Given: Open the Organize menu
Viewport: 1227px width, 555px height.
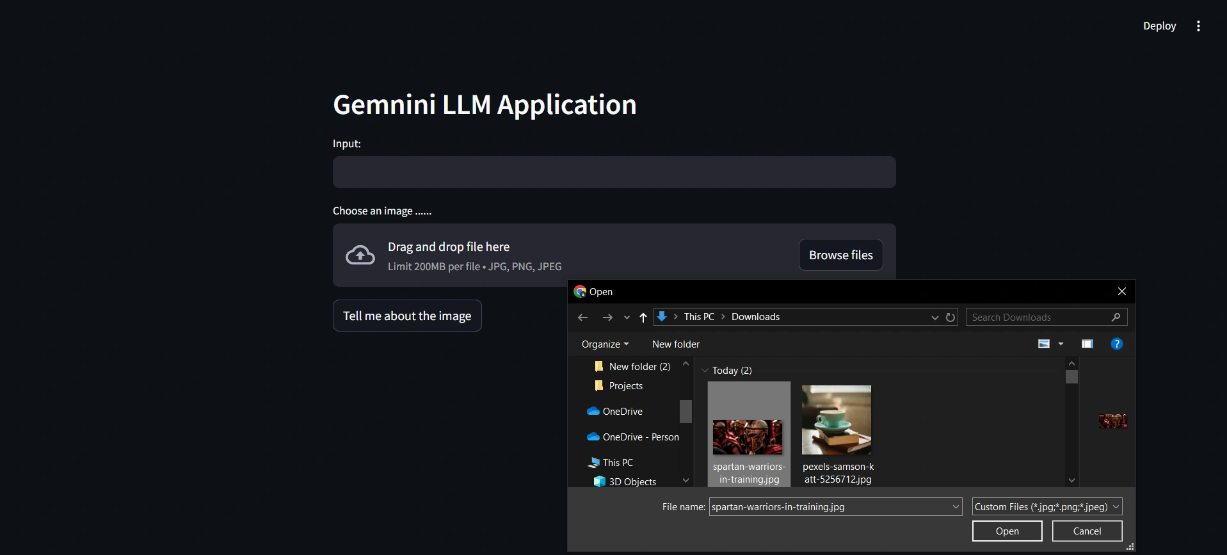Looking at the screenshot, I should [x=605, y=344].
